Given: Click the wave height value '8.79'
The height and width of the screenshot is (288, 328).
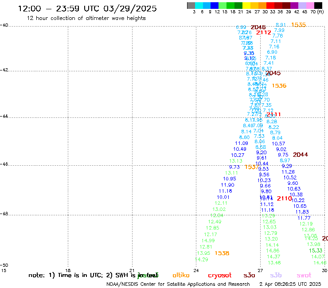Looking at the screenshot, I should [x=275, y=132].
